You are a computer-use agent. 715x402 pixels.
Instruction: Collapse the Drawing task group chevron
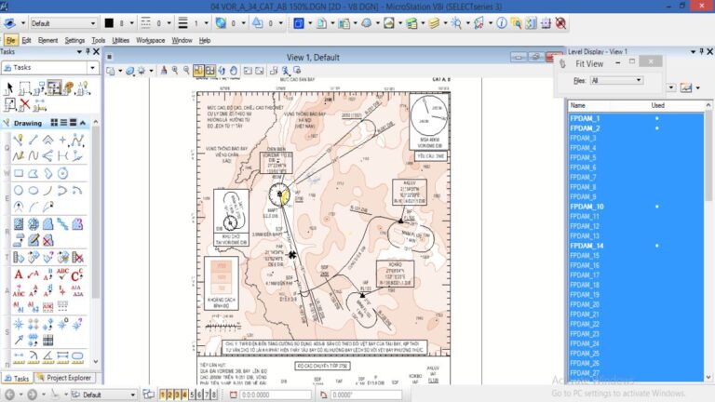[83, 123]
